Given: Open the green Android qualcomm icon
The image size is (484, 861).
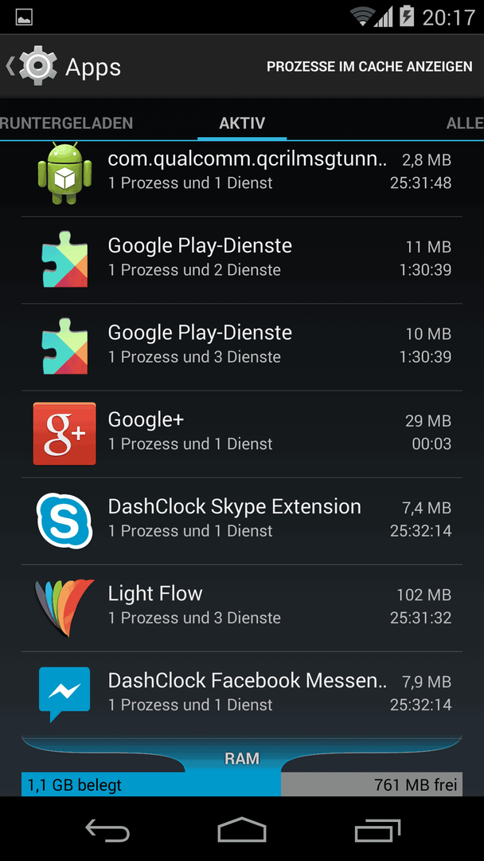Looking at the screenshot, I should click(x=64, y=173).
